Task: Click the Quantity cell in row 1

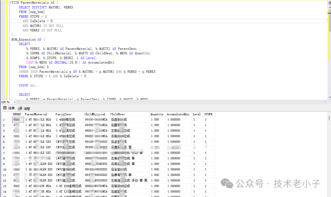Action: click(157, 120)
